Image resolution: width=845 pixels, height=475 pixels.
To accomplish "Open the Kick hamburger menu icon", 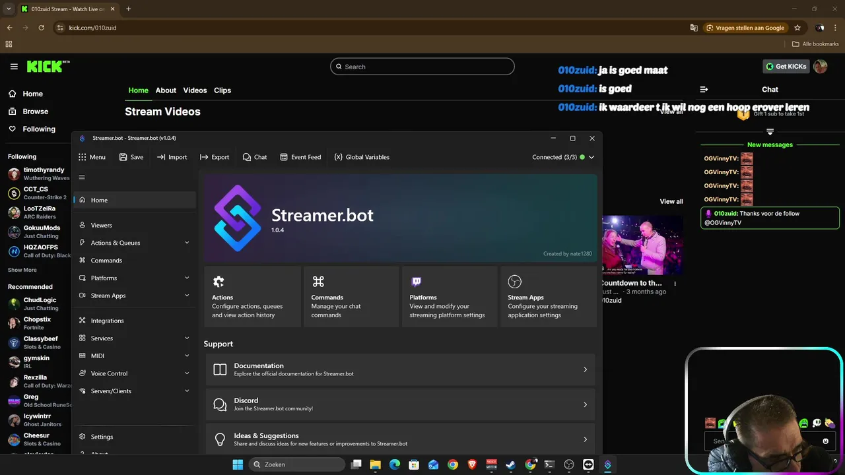I will coord(14,67).
